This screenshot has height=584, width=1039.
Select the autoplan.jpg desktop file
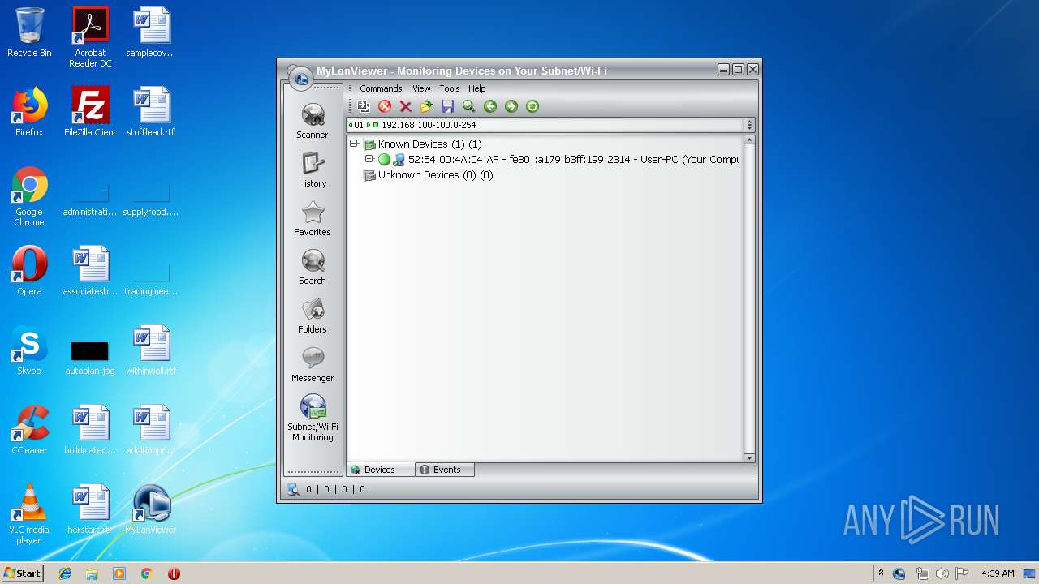pyautogui.click(x=90, y=357)
